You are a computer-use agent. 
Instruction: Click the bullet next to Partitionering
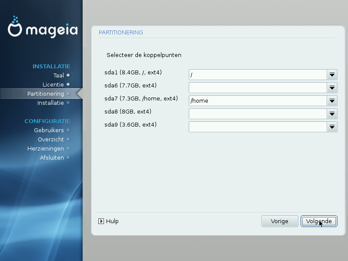(68, 94)
